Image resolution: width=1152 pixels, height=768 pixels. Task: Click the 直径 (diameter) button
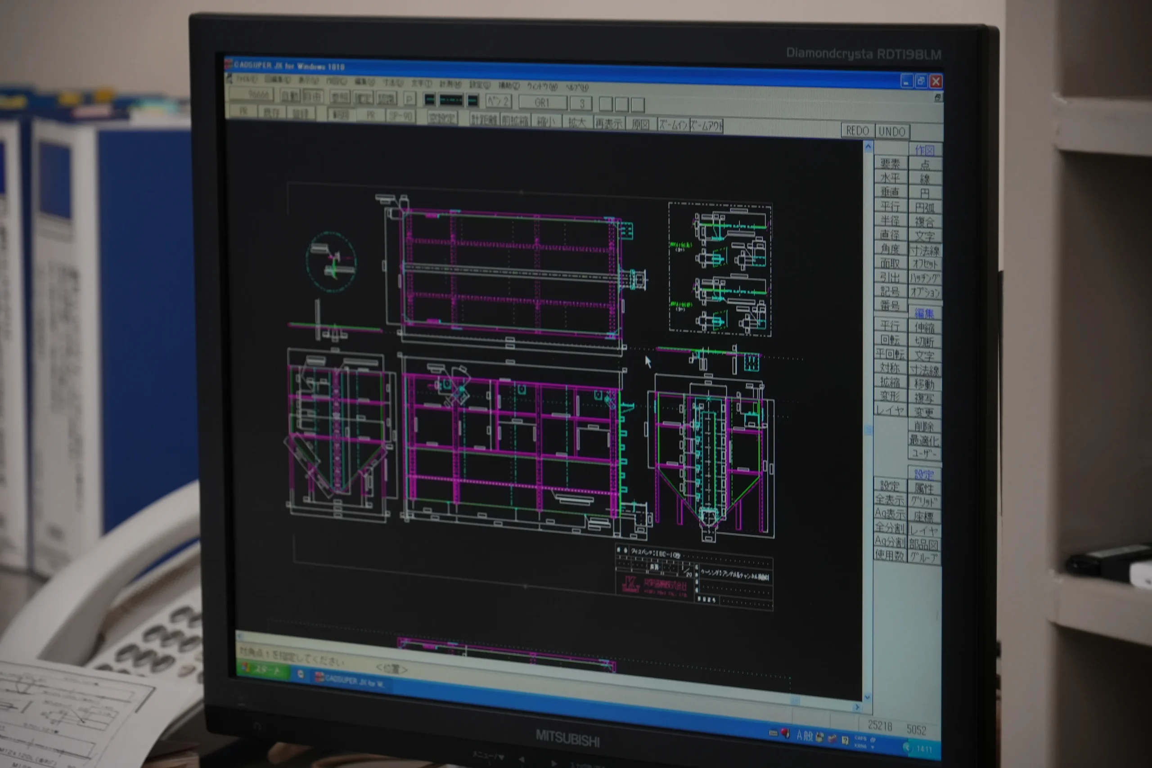tap(891, 234)
